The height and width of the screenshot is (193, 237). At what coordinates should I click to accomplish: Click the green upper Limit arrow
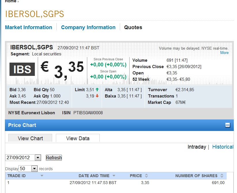(97, 89)
